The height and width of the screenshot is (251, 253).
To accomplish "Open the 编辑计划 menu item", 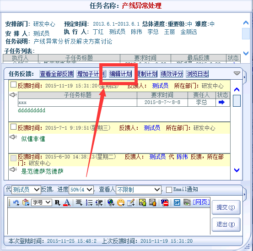I will click(x=120, y=74).
